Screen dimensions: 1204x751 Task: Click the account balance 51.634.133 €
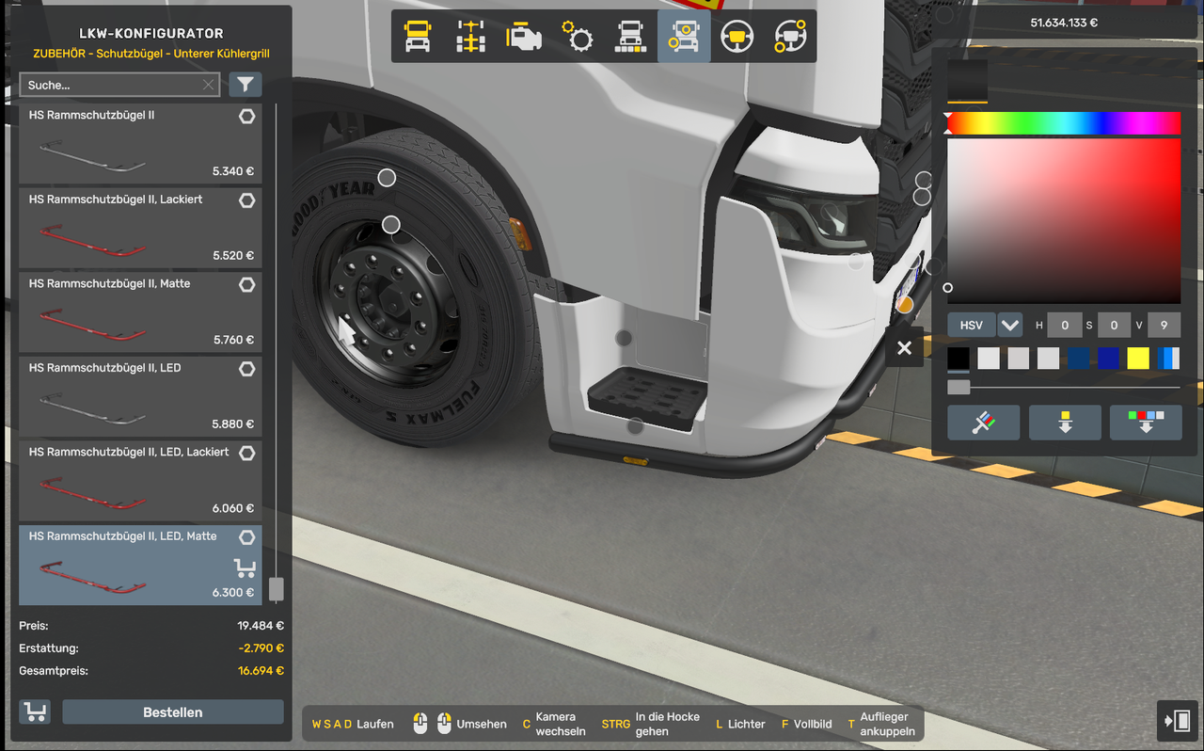[1064, 23]
